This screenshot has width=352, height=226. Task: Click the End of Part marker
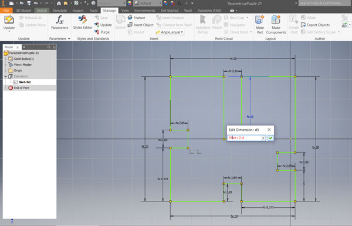(x=19, y=88)
